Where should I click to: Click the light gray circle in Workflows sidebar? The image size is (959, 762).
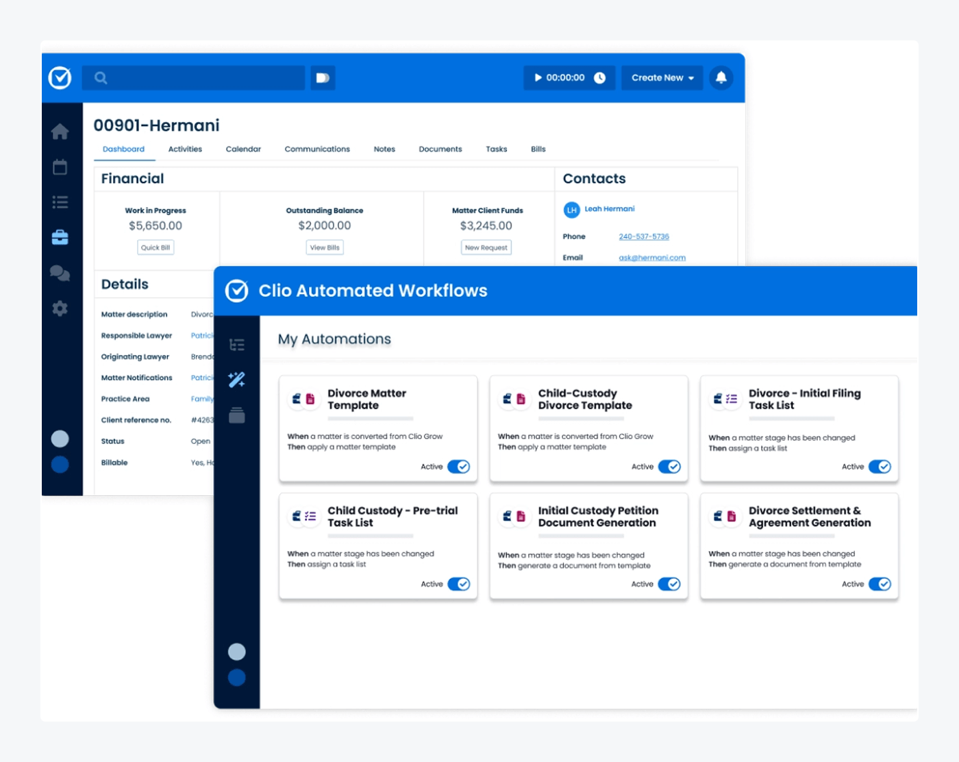coord(237,652)
